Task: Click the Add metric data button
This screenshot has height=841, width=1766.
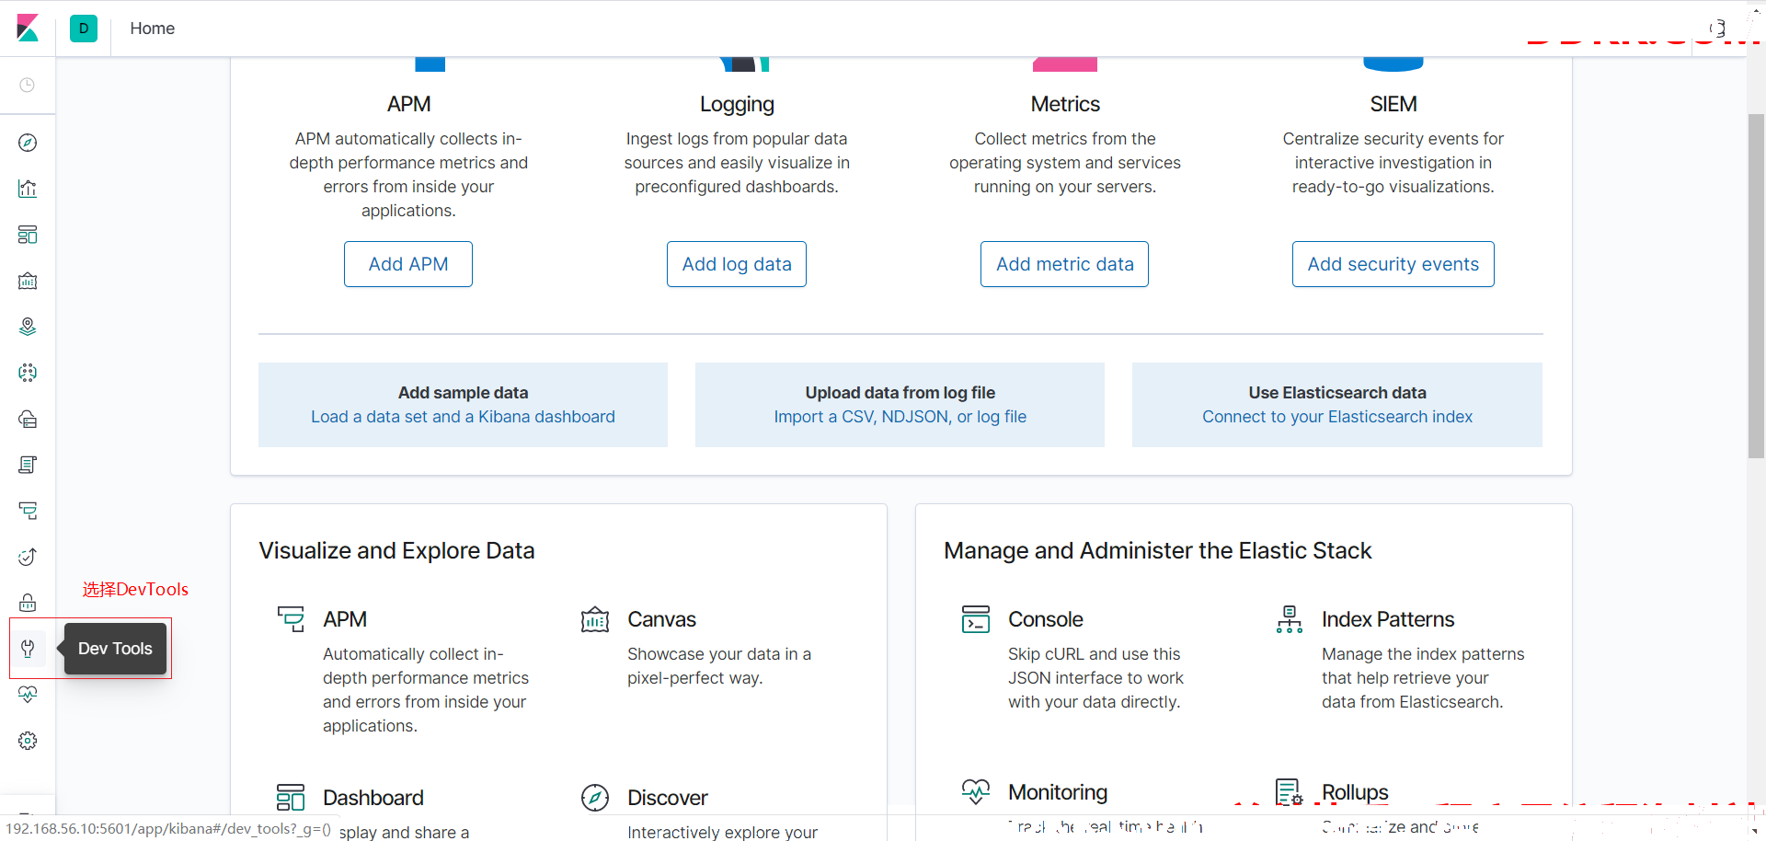Action: 1064,264
